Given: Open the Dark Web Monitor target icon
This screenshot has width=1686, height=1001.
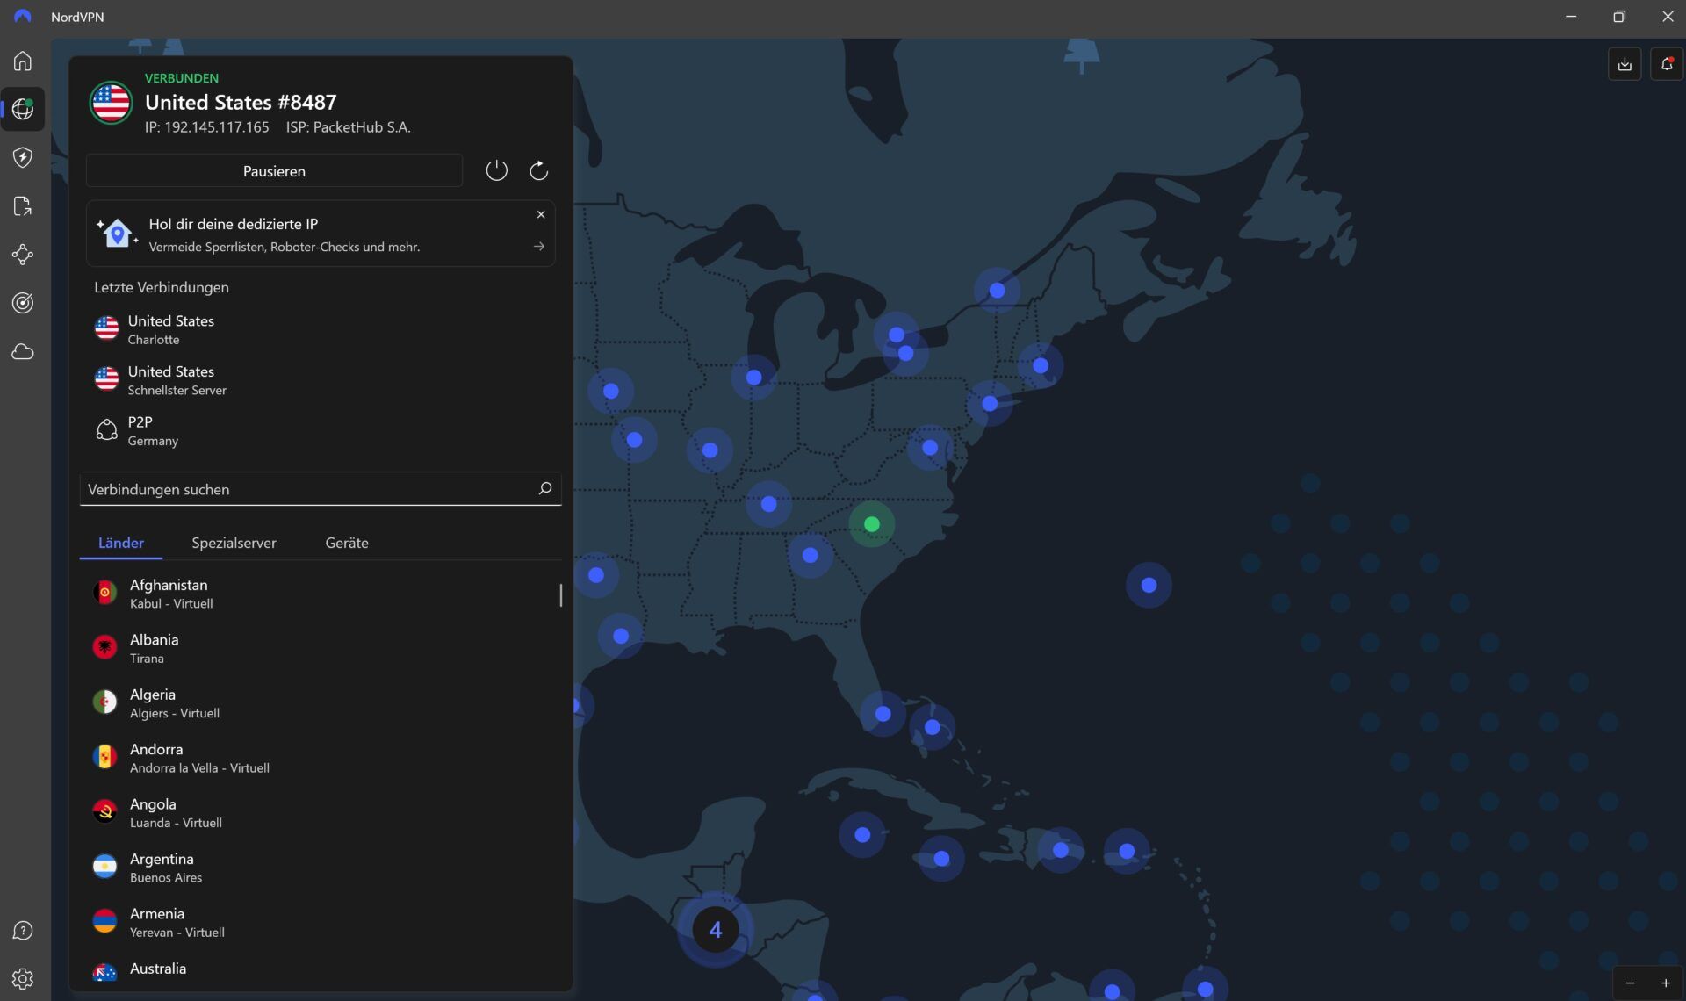Looking at the screenshot, I should [23, 303].
